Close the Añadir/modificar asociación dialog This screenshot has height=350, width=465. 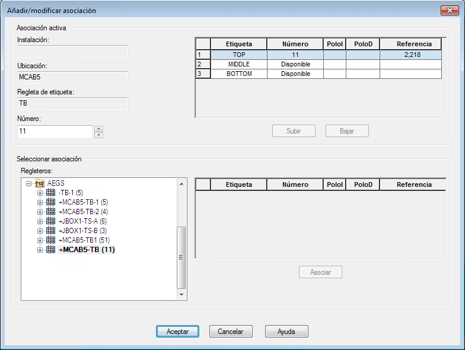pyautogui.click(x=450, y=11)
